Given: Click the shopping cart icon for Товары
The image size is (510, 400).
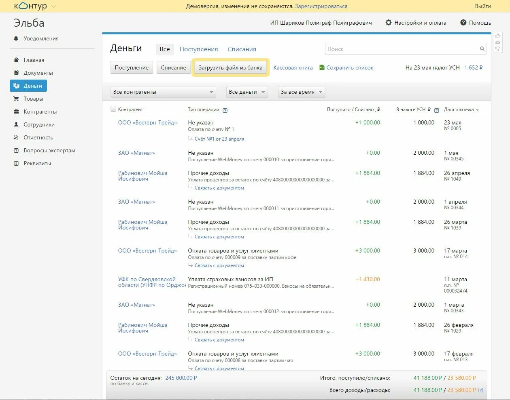Looking at the screenshot, I should [x=16, y=99].
